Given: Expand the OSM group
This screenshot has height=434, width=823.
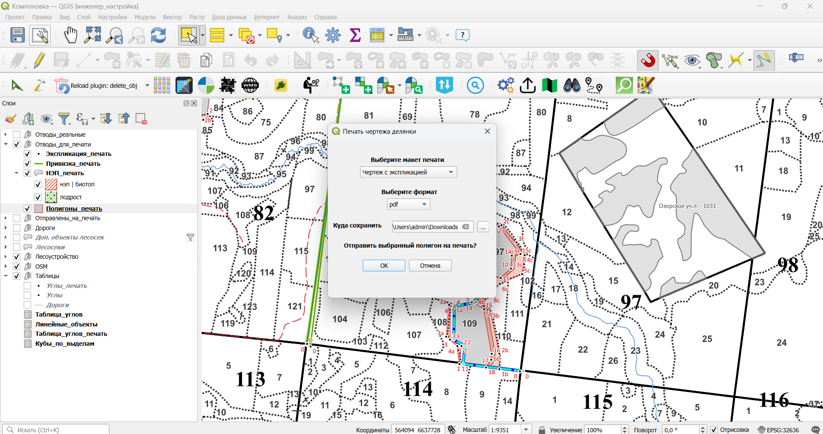Looking at the screenshot, I should tap(6, 266).
